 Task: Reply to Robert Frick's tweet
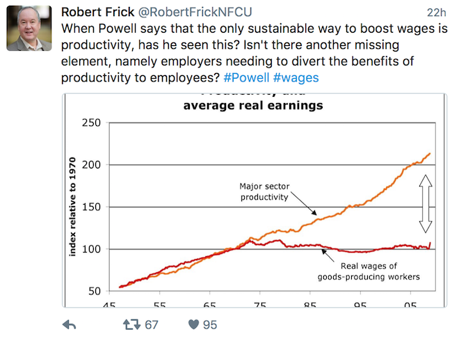(69, 325)
